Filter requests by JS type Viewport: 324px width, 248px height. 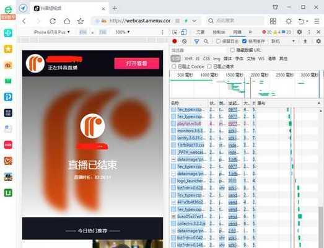coord(198,59)
